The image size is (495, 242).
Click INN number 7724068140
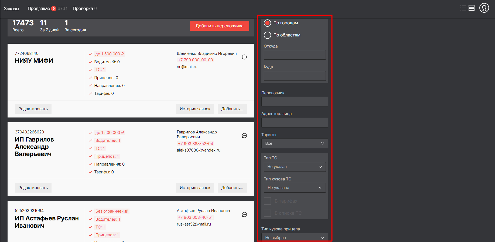(x=27, y=53)
